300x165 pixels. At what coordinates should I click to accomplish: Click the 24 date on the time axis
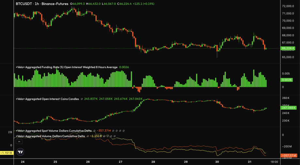[22, 161]
